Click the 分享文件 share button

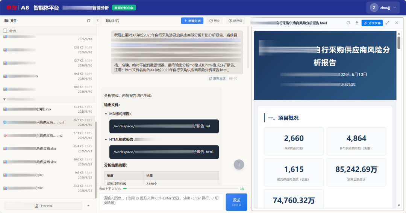pos(372,23)
